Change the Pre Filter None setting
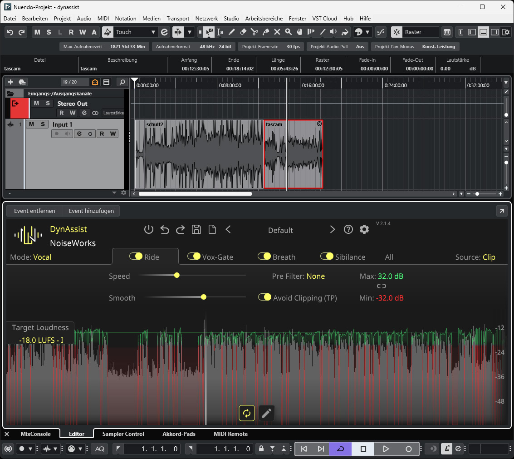 pos(315,276)
